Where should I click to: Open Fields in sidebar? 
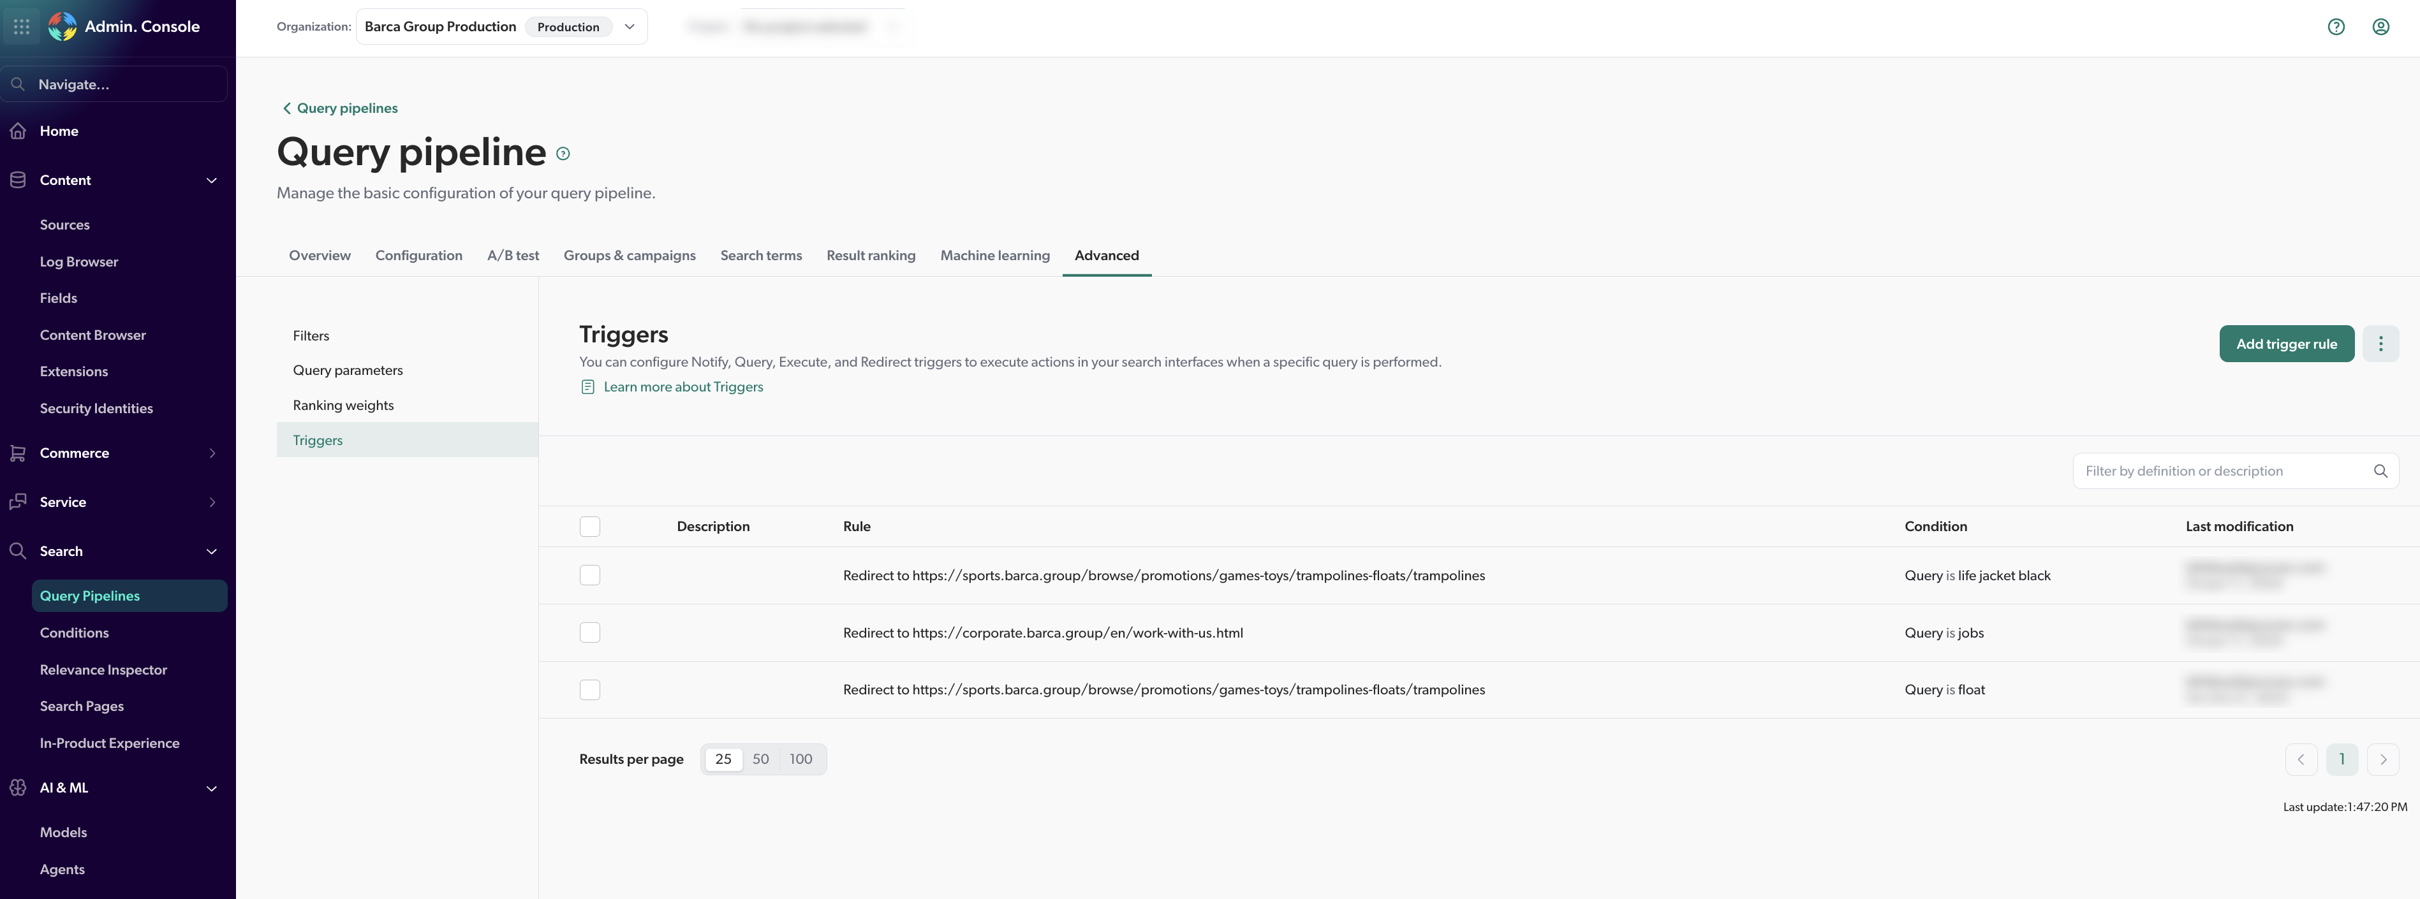[58, 298]
